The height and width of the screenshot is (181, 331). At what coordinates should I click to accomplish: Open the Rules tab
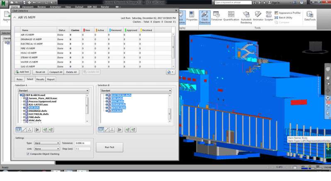[19, 79]
